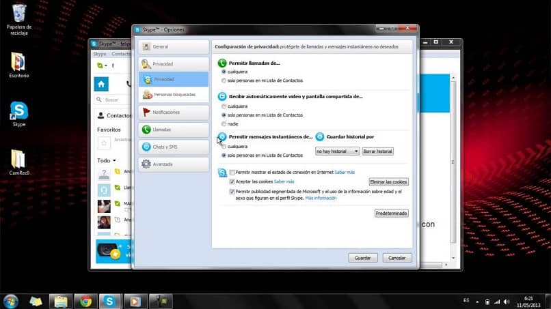
Task: Open Google Chrome from the taskbar
Action: coord(85,301)
